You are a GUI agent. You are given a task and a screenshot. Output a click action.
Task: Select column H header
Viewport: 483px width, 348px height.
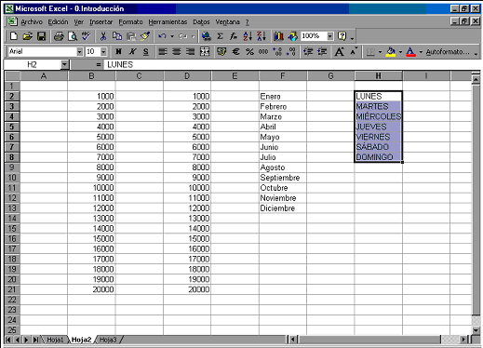click(x=379, y=75)
